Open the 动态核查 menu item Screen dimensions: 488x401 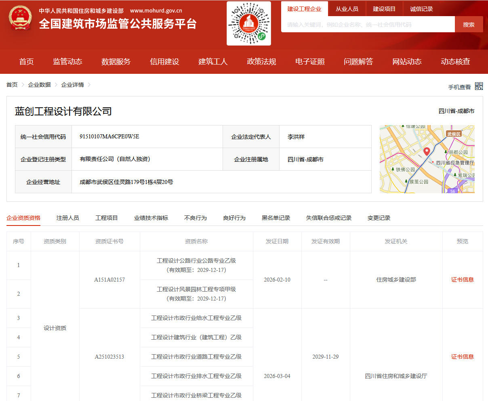(x=455, y=62)
